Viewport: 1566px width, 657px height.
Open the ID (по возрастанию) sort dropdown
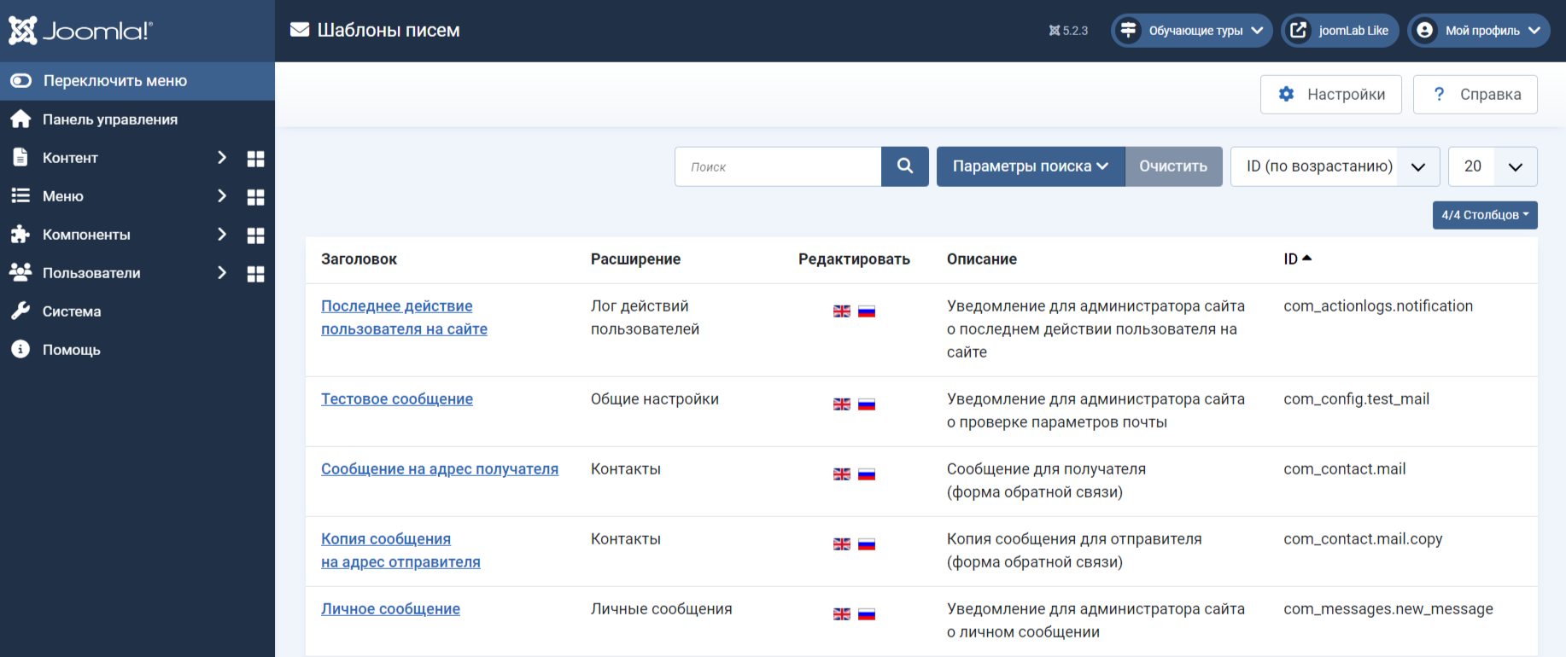(x=1335, y=166)
